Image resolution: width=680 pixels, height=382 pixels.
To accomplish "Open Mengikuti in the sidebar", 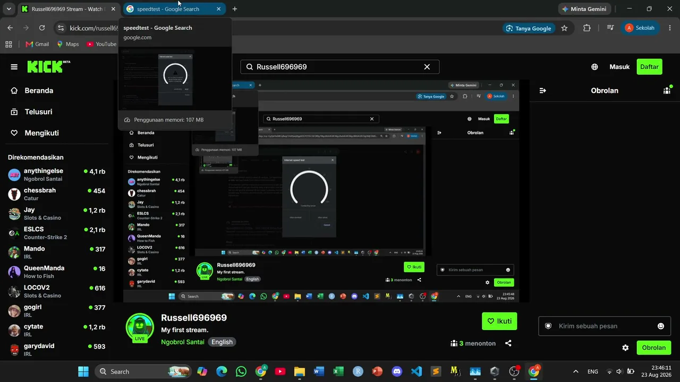I will [35, 133].
